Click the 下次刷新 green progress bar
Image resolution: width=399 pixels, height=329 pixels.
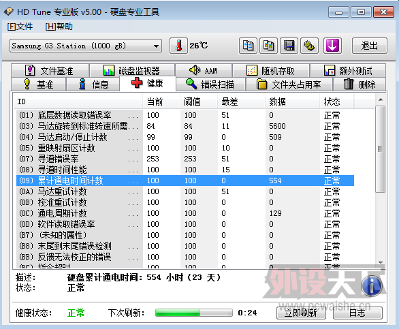pos(194,313)
